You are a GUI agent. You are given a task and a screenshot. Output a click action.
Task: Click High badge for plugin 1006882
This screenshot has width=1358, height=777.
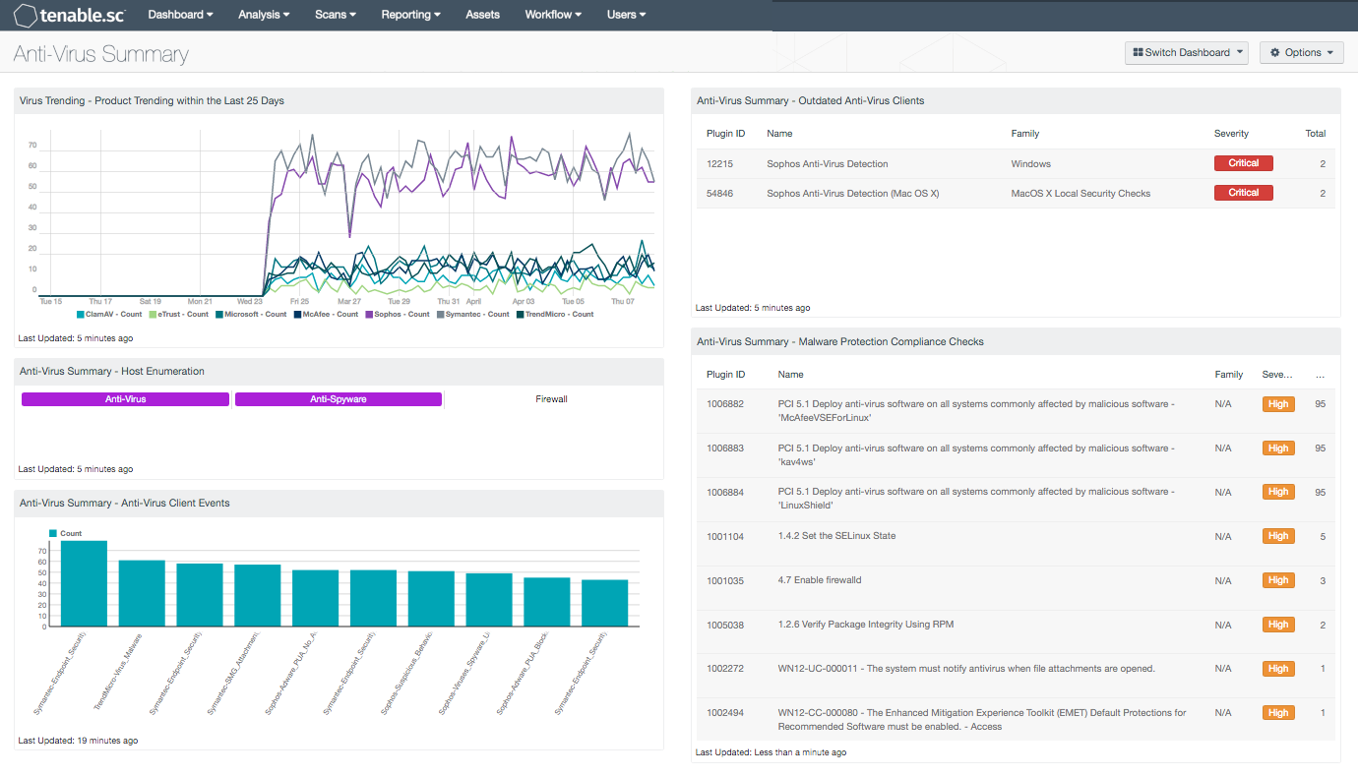pos(1278,404)
